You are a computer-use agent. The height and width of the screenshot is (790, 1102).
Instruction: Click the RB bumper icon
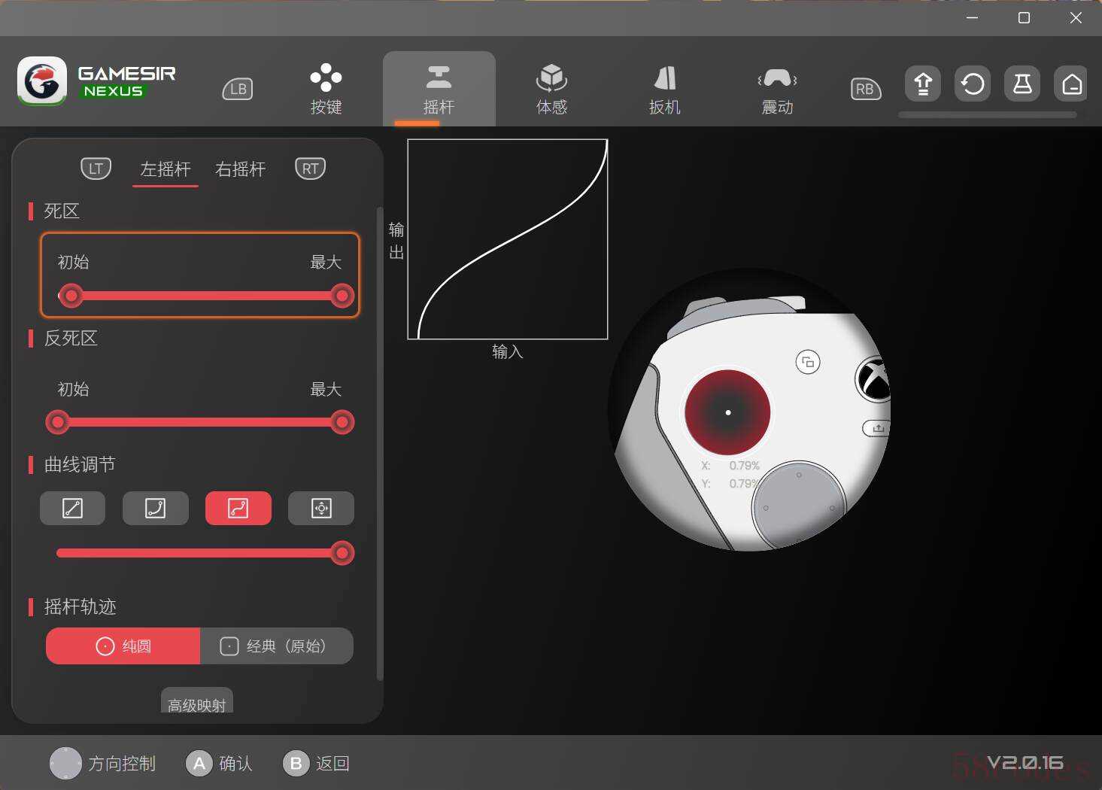point(865,89)
